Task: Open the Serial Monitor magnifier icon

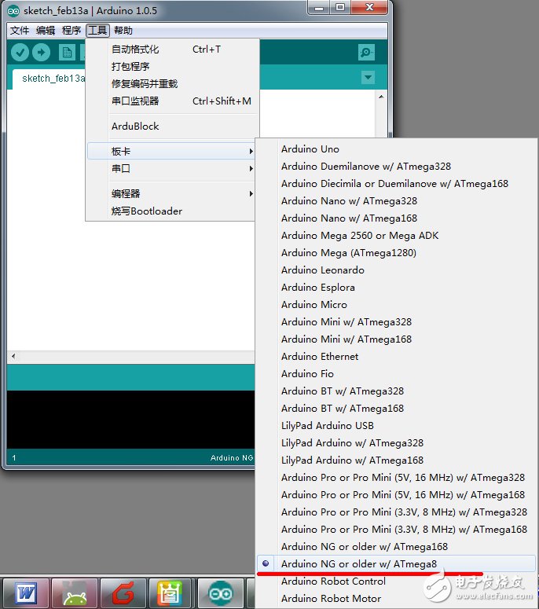Action: coord(366,52)
